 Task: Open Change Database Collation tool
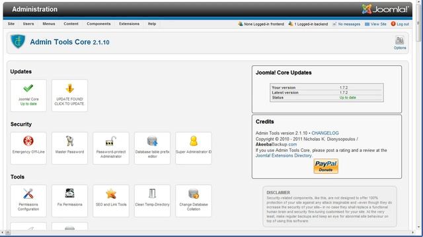coord(194,201)
